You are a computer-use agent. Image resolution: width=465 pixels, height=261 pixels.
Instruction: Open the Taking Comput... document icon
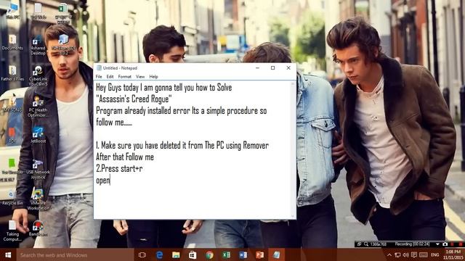[x=12, y=231]
